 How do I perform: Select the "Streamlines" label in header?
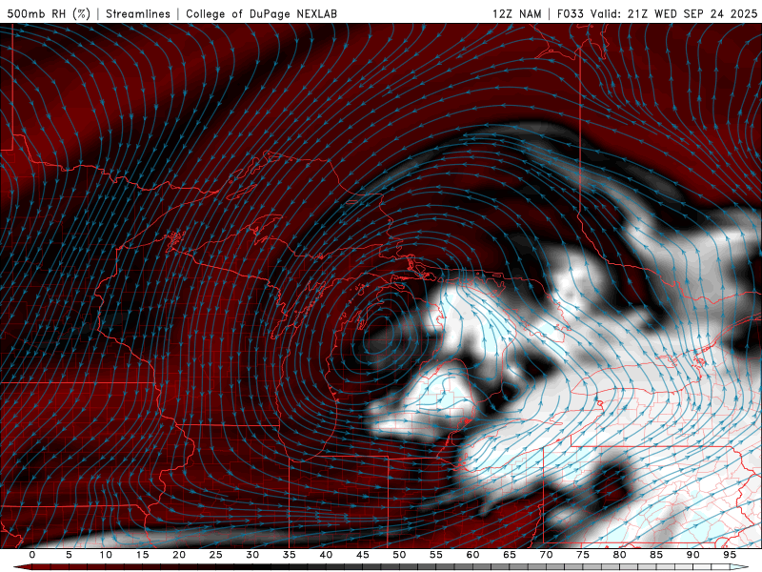tap(138, 13)
